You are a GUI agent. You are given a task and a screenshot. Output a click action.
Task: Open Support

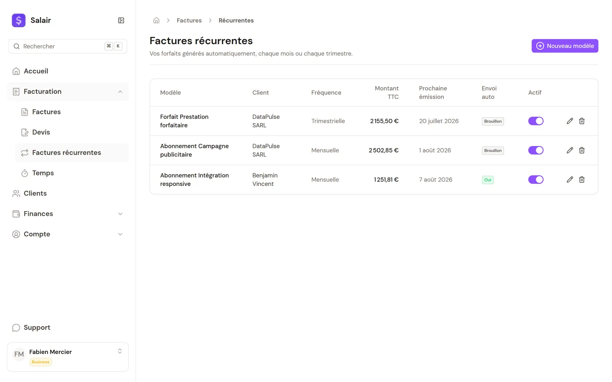coord(68,328)
